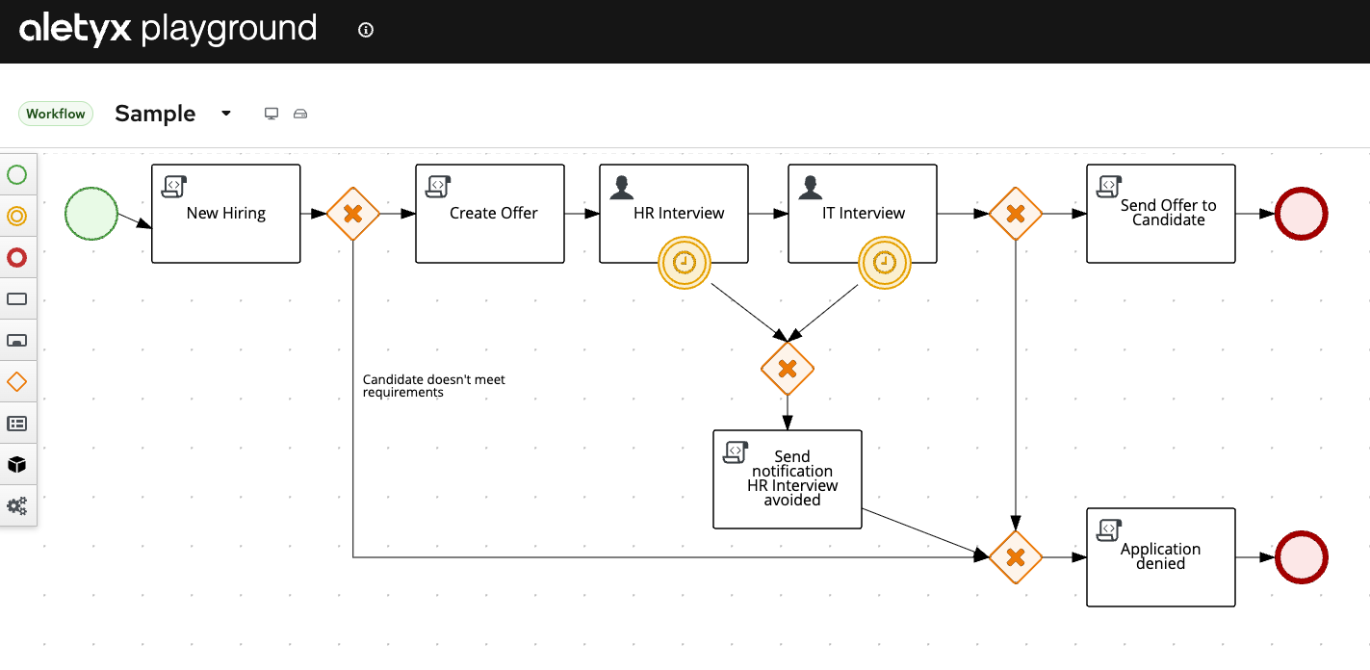This screenshot has height=670, width=1370.
Task: Select the gateway after New Hiring
Action: pyautogui.click(x=352, y=214)
